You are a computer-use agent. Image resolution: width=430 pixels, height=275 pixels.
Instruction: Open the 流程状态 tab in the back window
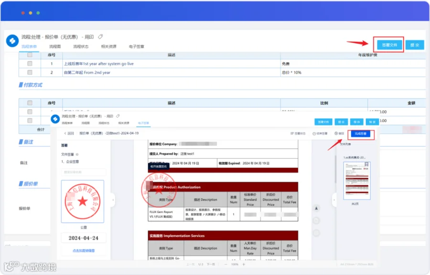point(81,47)
